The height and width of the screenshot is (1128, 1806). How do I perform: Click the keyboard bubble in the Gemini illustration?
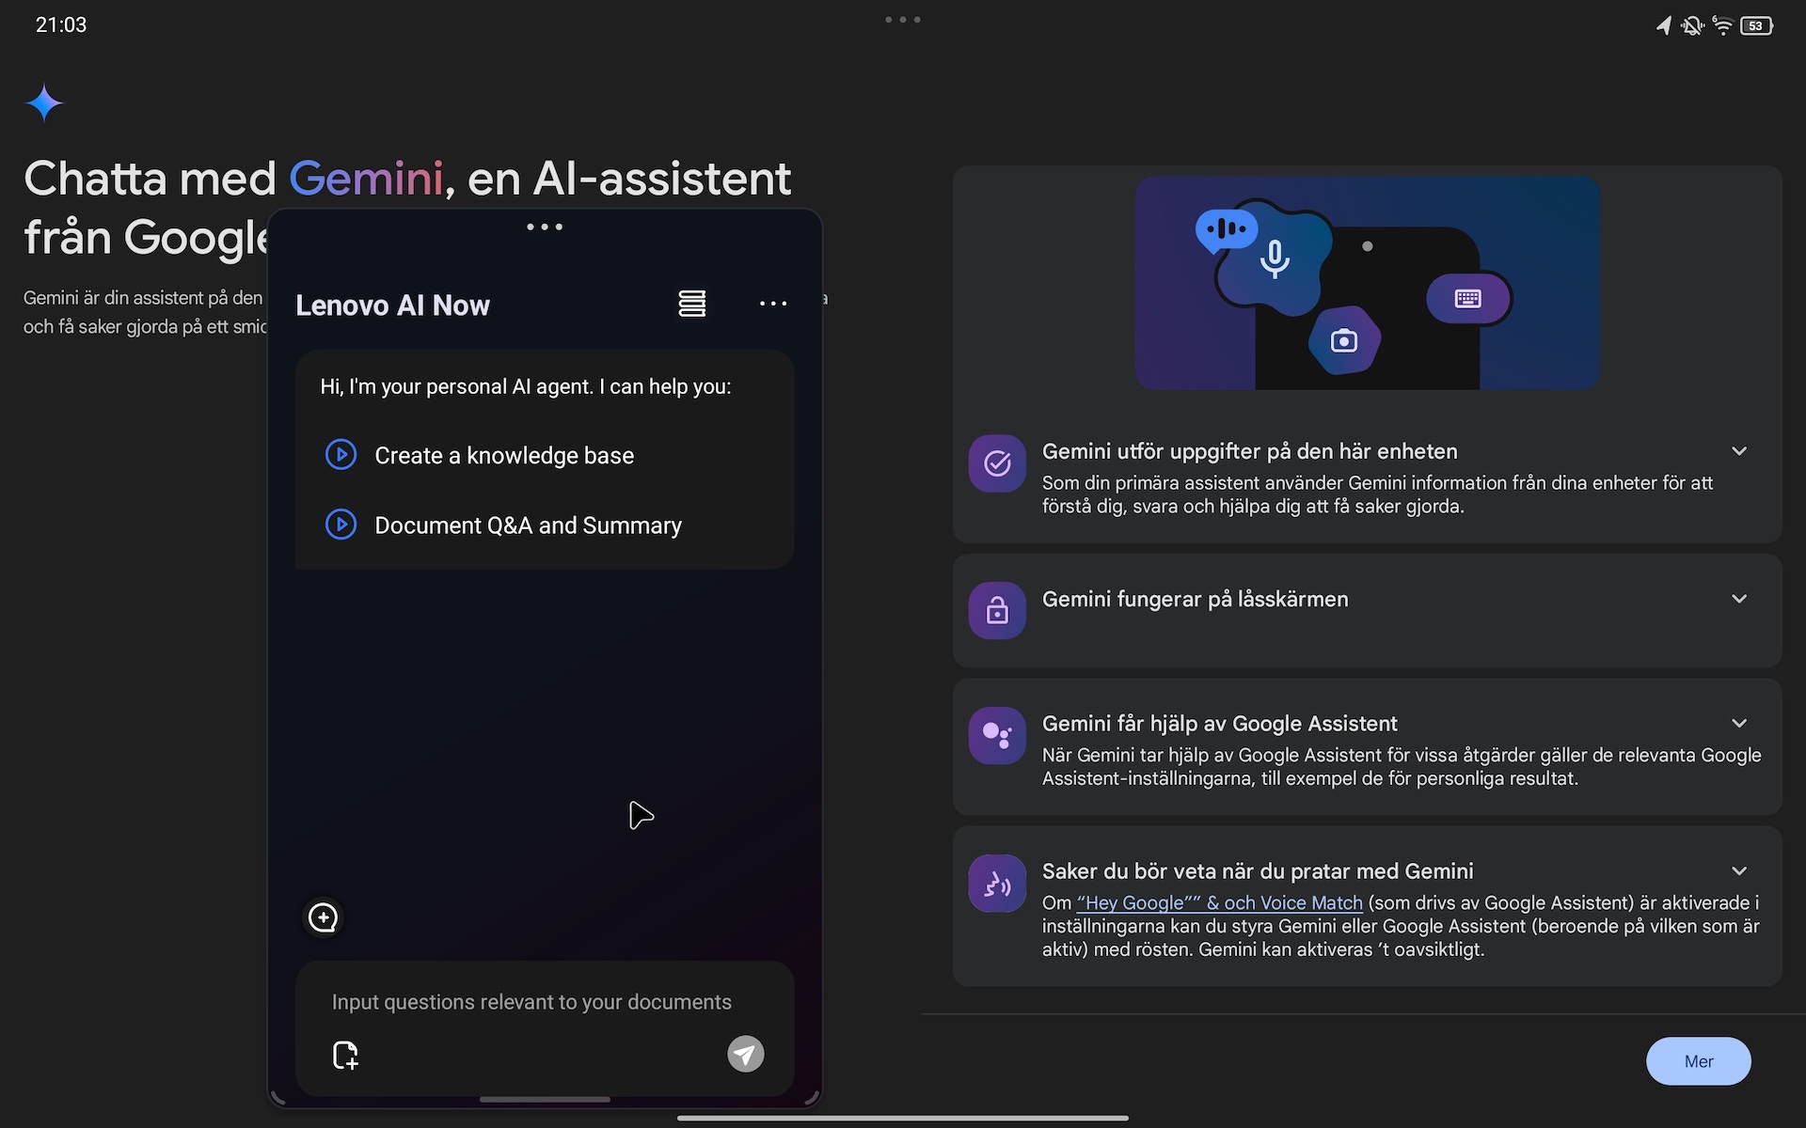(1468, 299)
